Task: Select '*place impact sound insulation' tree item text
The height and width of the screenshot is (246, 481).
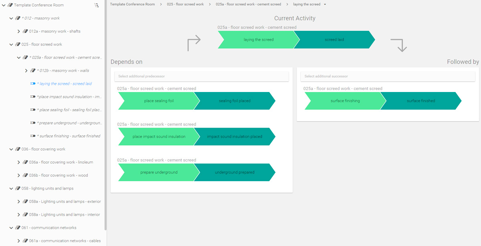Action: (69, 97)
